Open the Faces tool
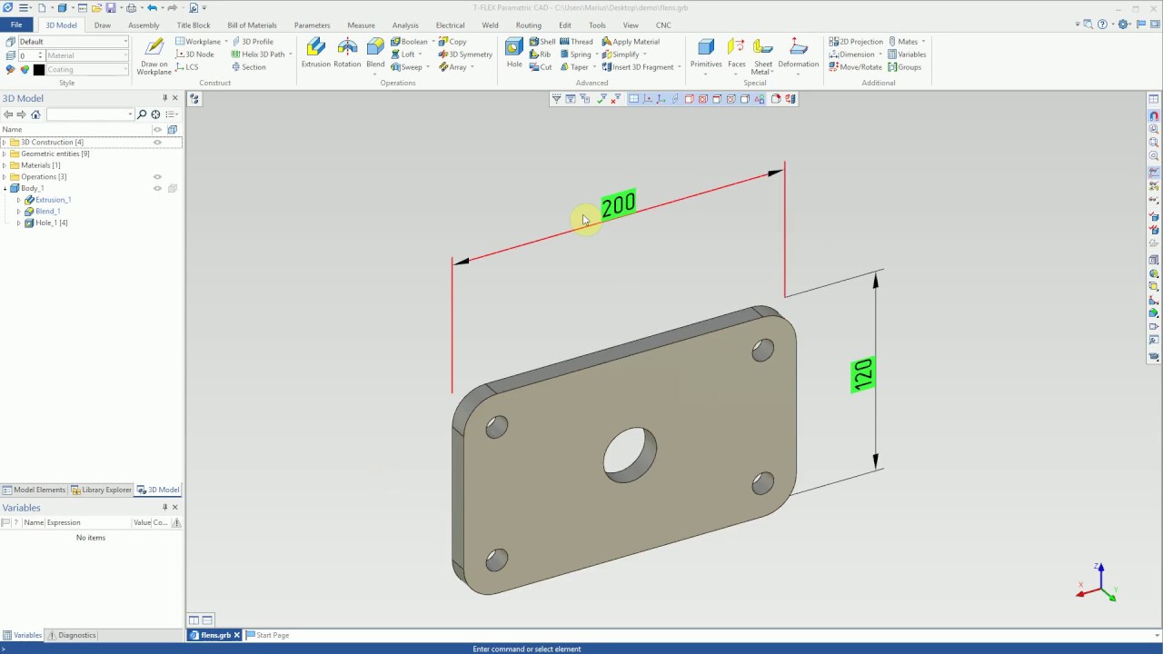1163x654 pixels. (737, 54)
